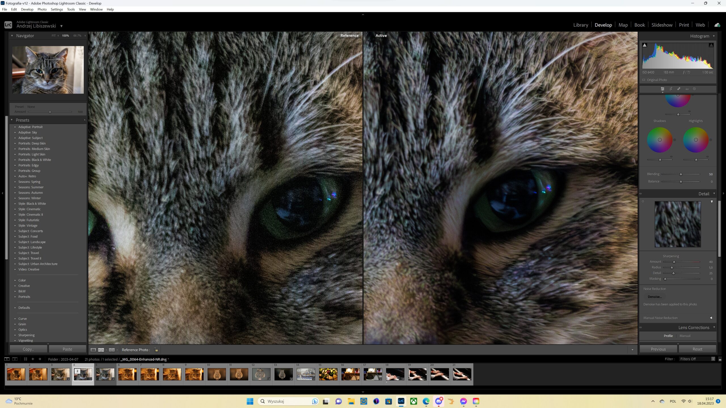The height and width of the screenshot is (408, 726).
Task: Open the Healing brush tool
Action: tap(679, 89)
